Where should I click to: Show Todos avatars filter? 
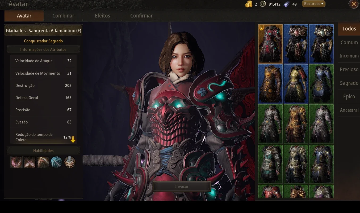(349, 29)
